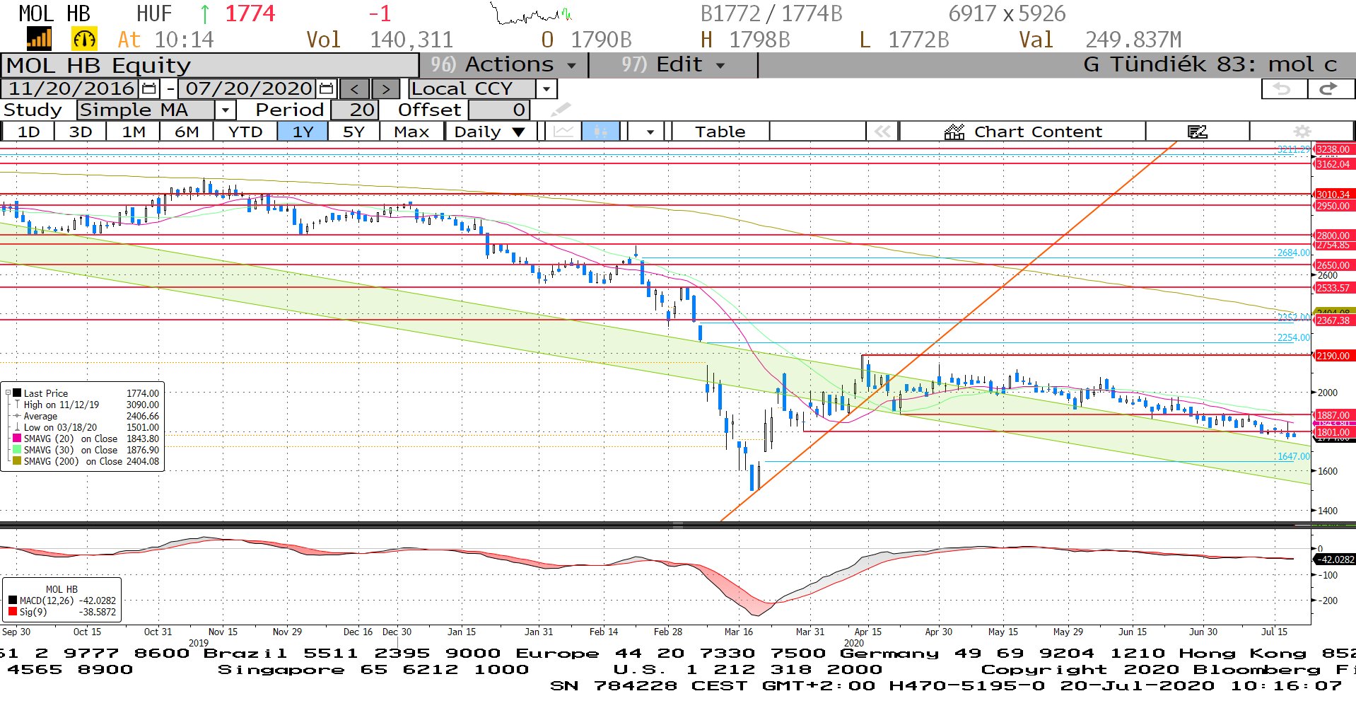Expand the chart style dropdown arrow
Image resolution: width=1356 pixels, height=725 pixels.
pyautogui.click(x=649, y=132)
